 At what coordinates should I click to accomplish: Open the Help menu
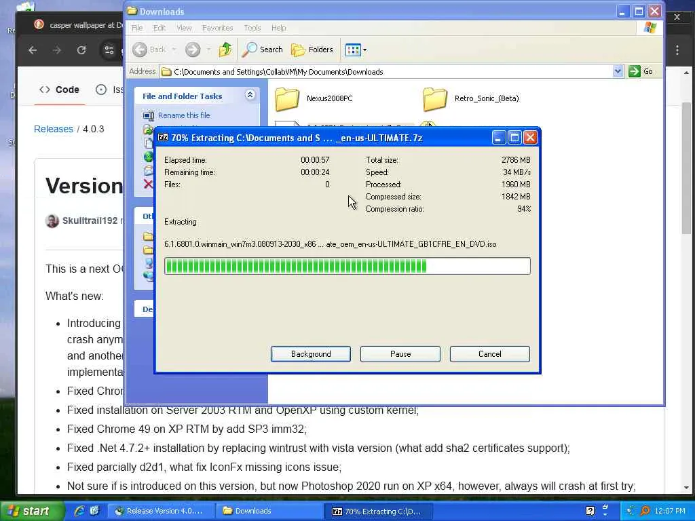click(x=278, y=28)
